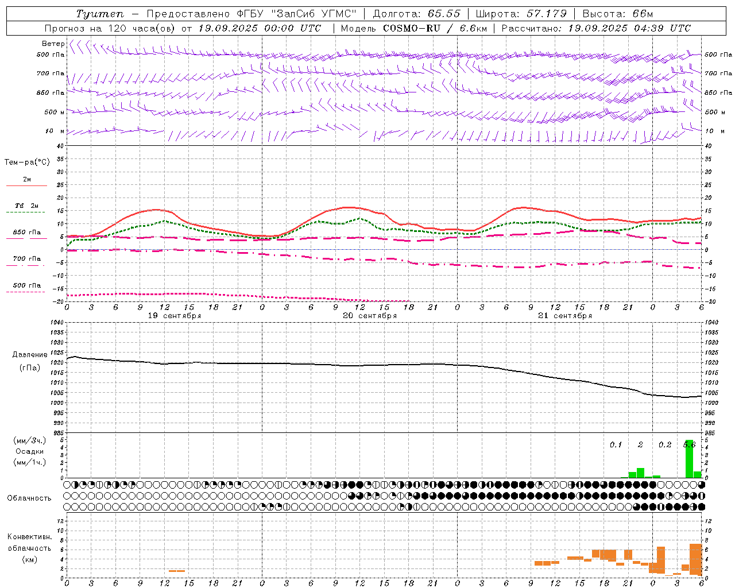Click the left '500 м' wind level label
The width and height of the screenshot is (735, 588).
click(x=55, y=112)
